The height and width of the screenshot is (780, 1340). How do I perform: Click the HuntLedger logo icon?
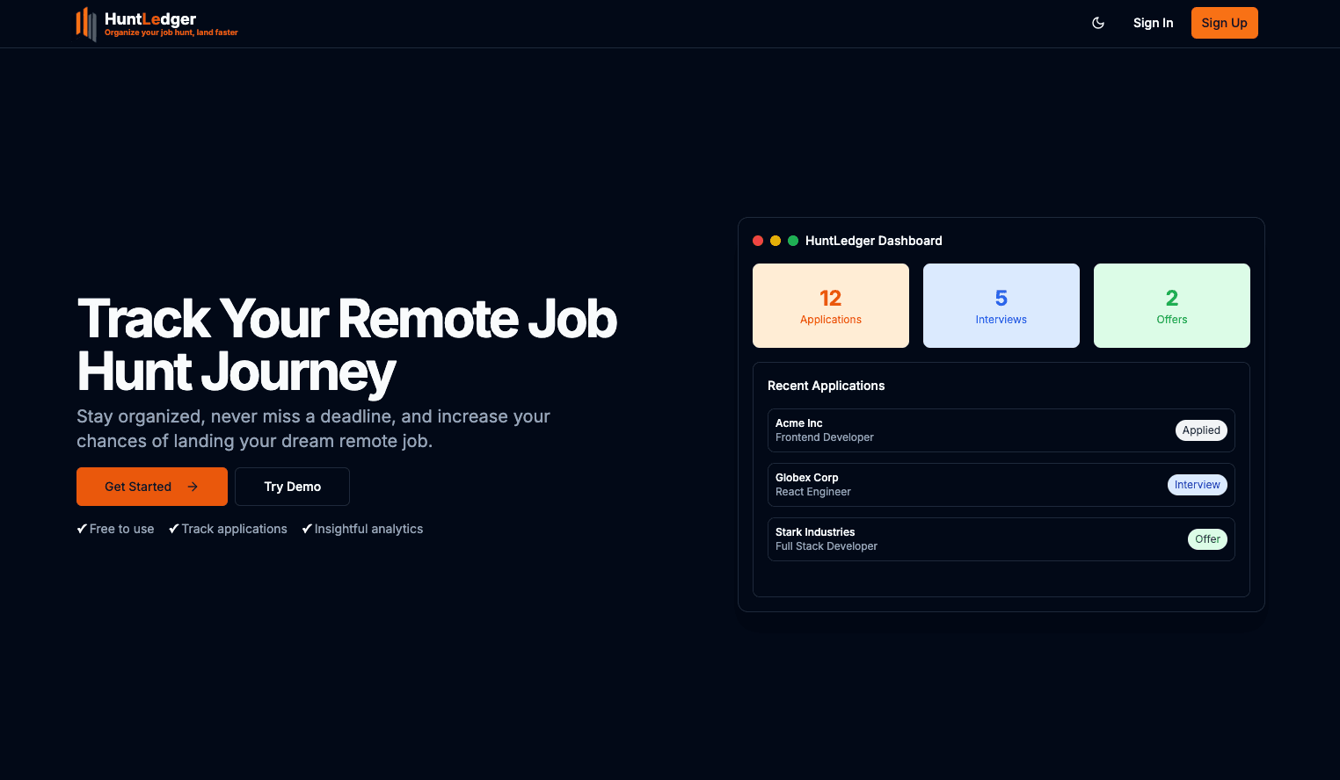[86, 24]
